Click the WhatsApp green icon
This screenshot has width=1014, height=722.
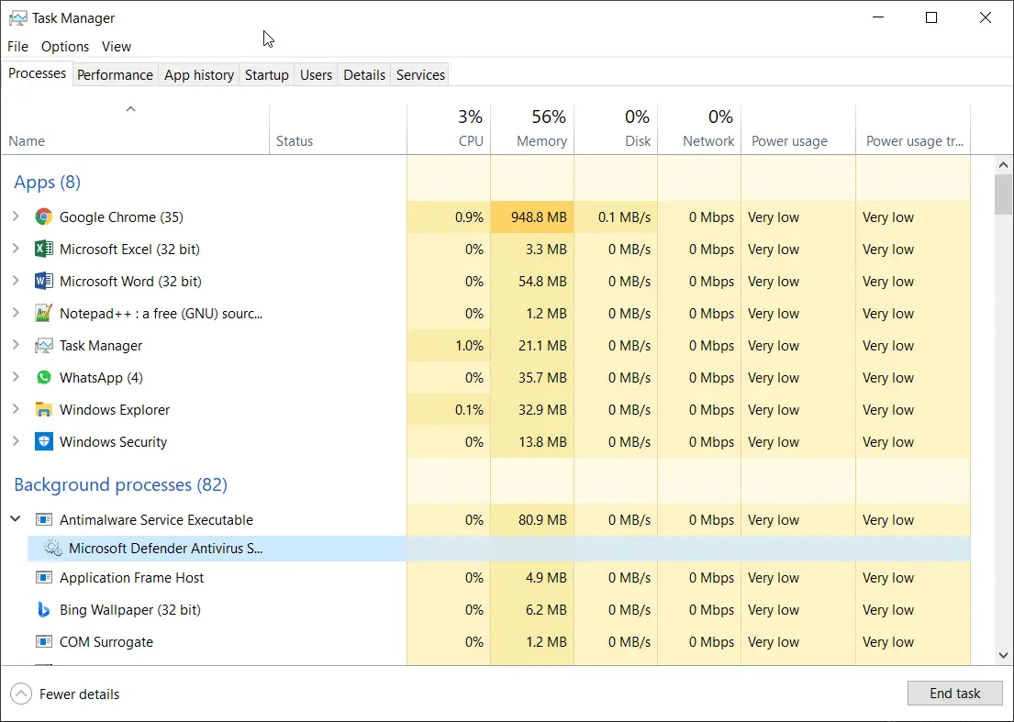click(43, 377)
